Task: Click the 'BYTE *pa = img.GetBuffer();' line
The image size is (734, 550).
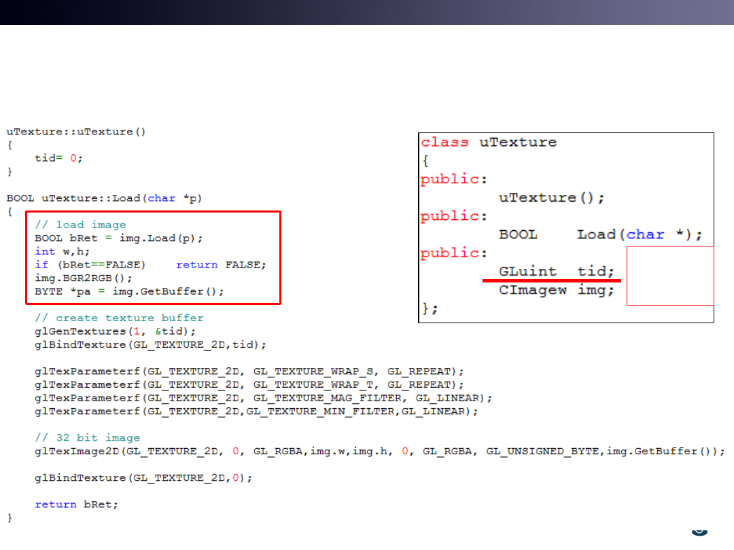Action: [129, 291]
